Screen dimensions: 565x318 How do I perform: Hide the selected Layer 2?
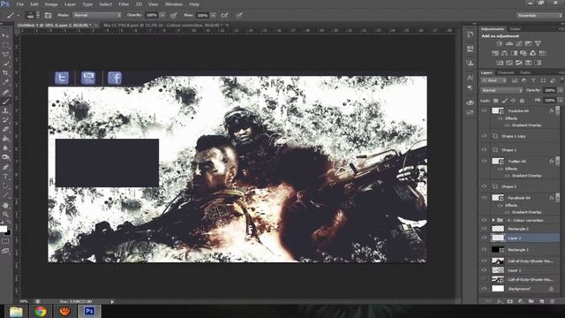point(484,238)
